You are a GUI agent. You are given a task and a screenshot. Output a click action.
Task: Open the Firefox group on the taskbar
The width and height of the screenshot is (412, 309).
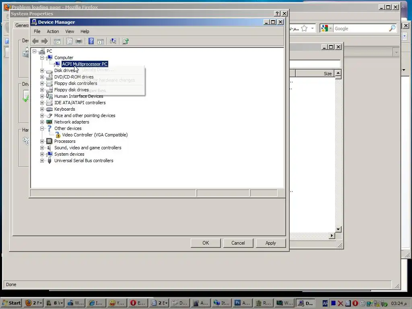click(33, 303)
